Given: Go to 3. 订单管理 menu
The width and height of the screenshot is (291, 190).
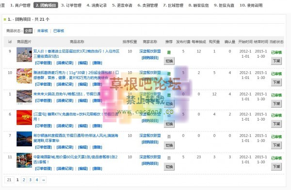Looking at the screenshot, I should [x=71, y=5].
